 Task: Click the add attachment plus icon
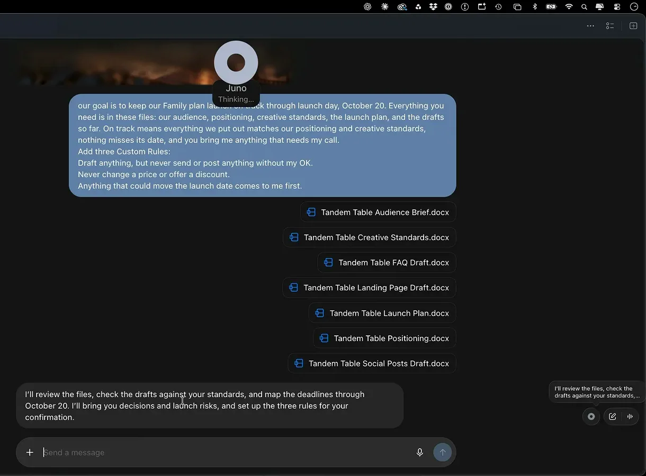[x=30, y=452]
